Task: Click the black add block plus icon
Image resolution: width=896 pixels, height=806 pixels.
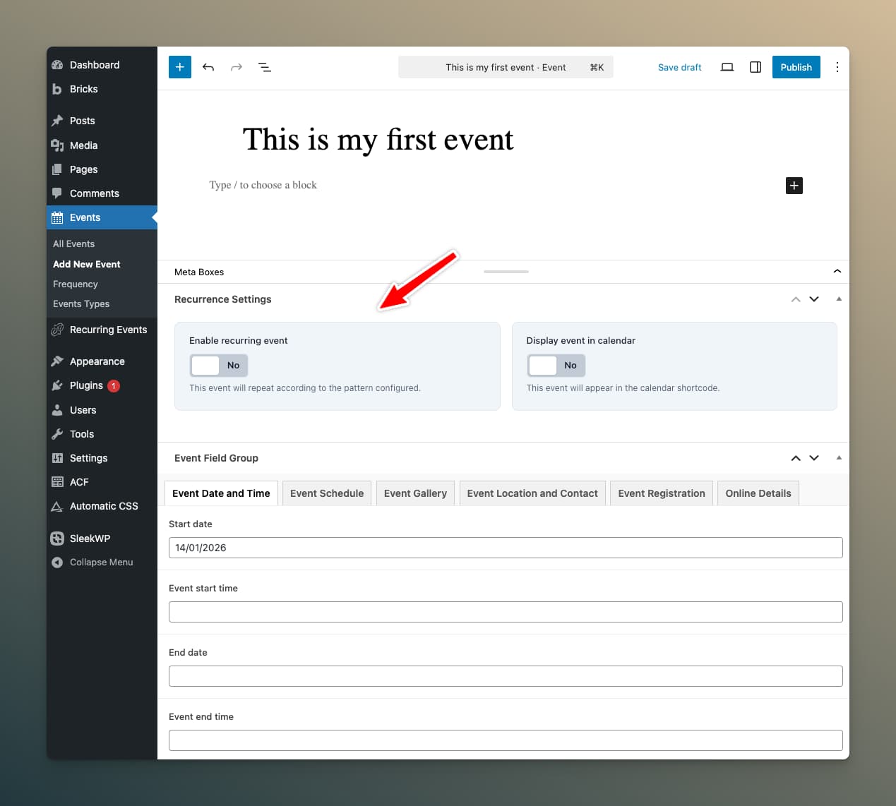Action: [794, 186]
